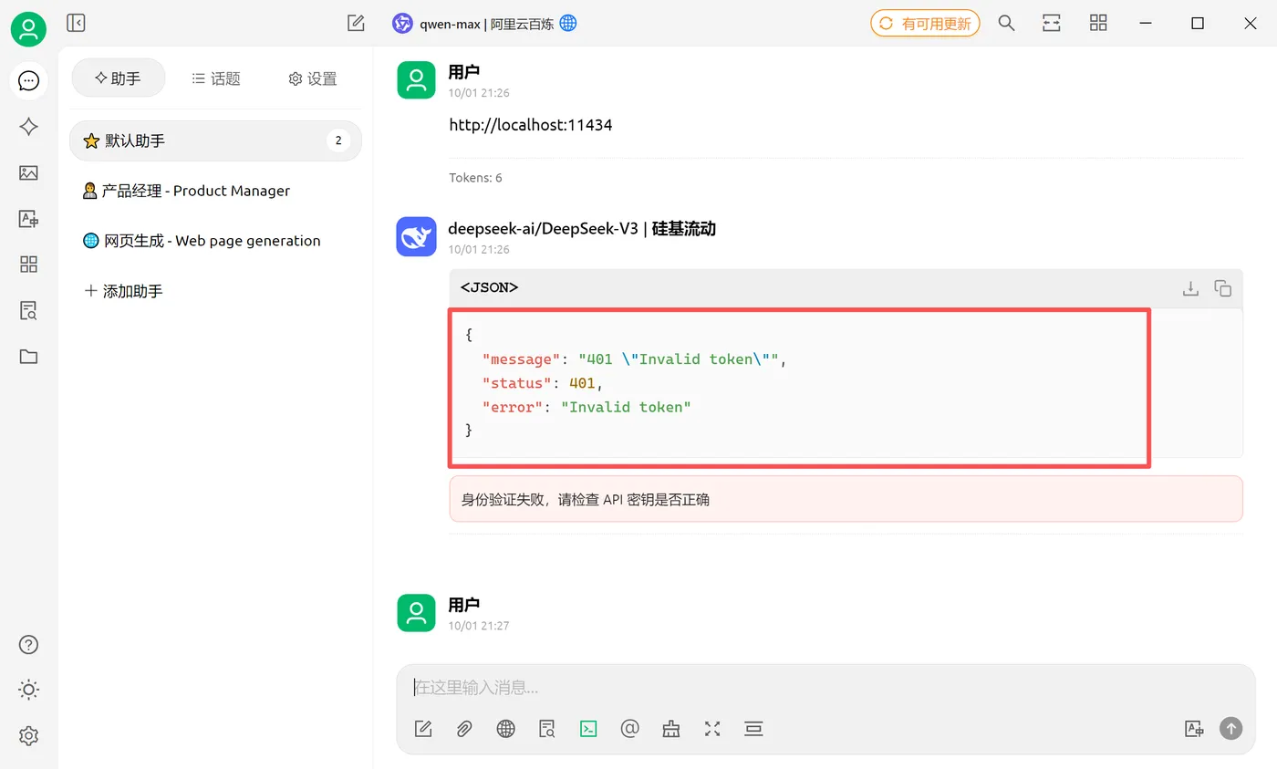Open the MCP servers terminal dropdown
Viewport: 1277px width, 769px height.
(588, 728)
